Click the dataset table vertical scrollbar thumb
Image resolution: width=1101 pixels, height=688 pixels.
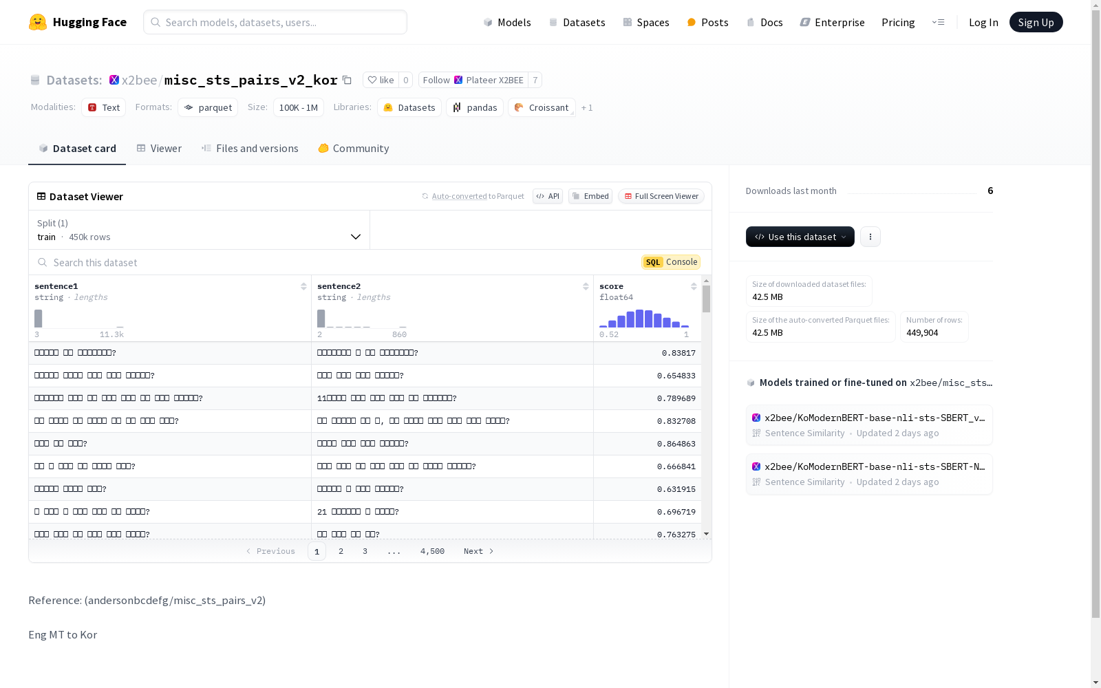coord(706,299)
